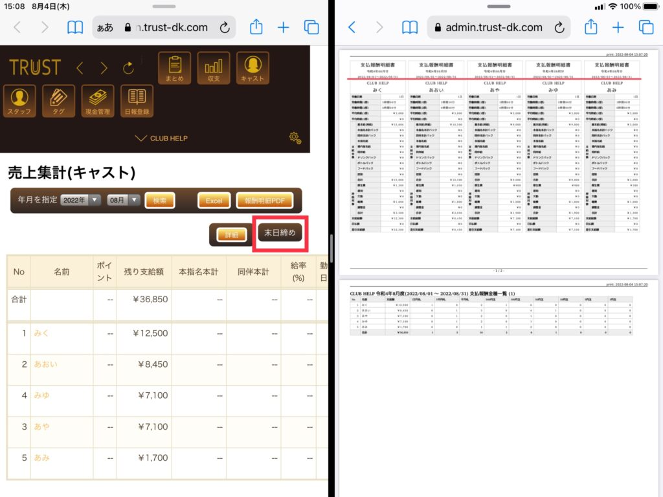The height and width of the screenshot is (497, 663).
Task: Add new tab in left Safari pane
Action: (x=284, y=27)
